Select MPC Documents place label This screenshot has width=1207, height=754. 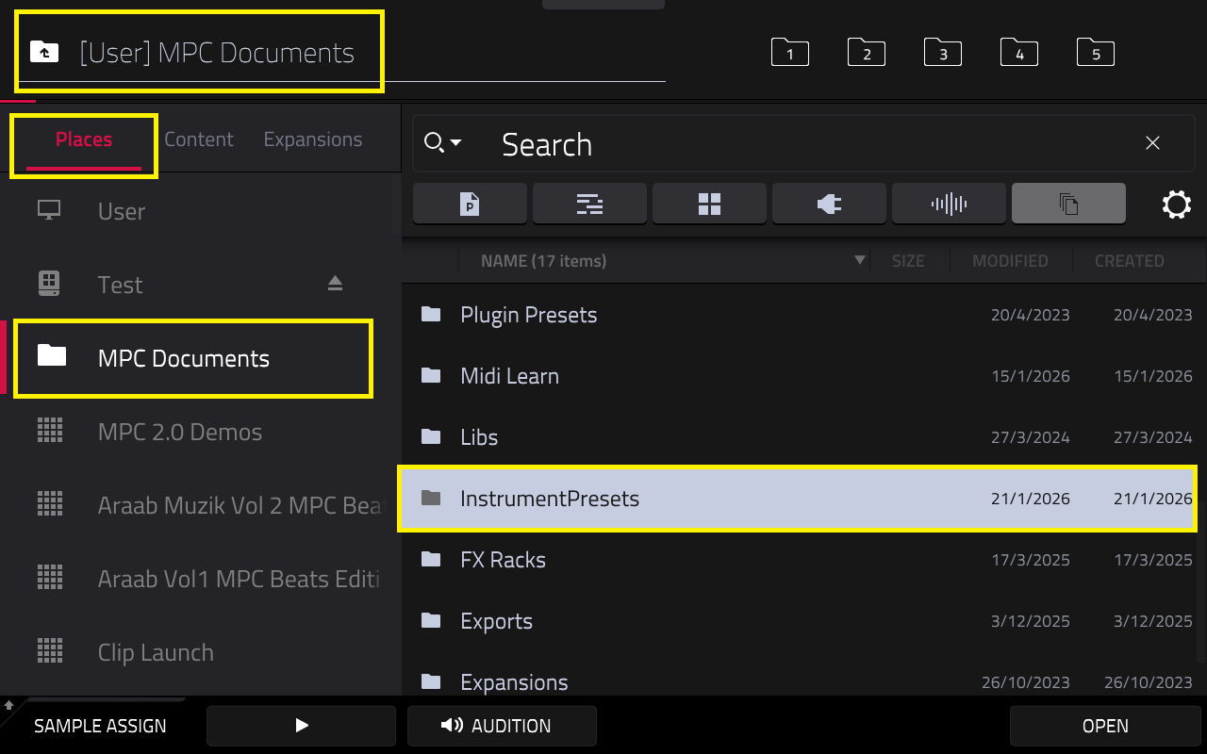(184, 358)
